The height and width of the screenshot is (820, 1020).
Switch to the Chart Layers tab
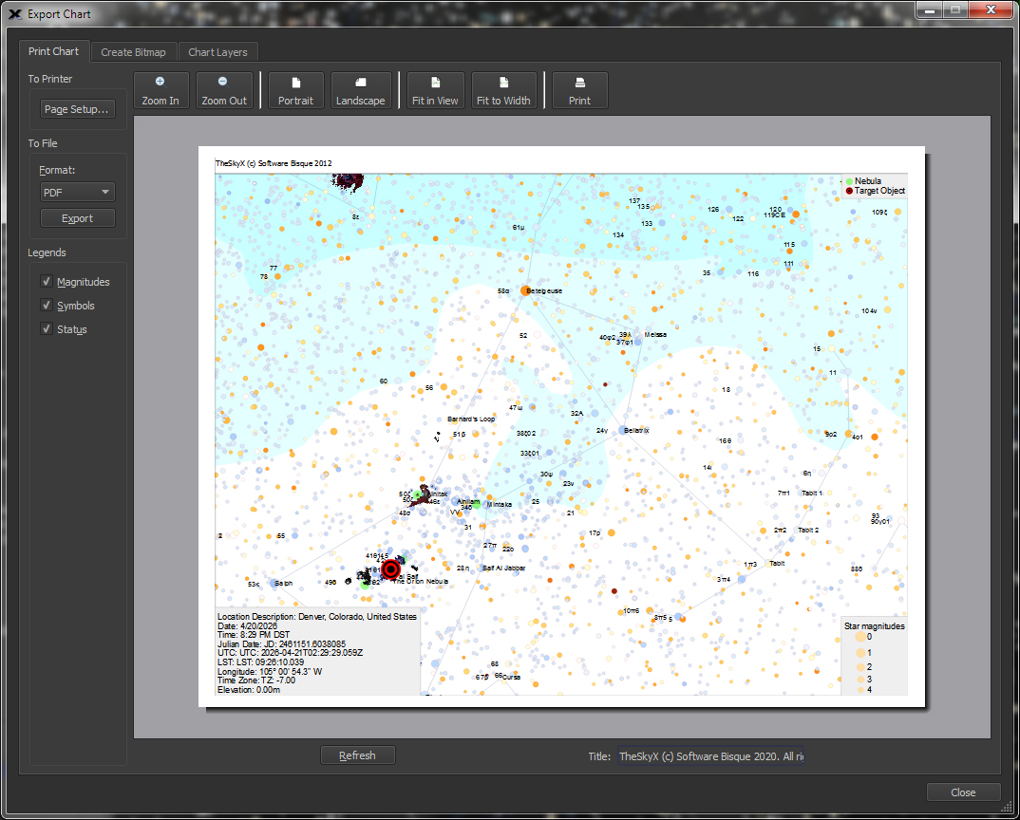[218, 52]
